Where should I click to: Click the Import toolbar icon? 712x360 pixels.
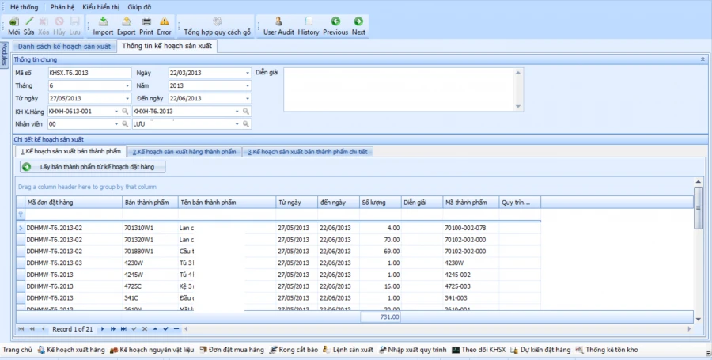[103, 21]
